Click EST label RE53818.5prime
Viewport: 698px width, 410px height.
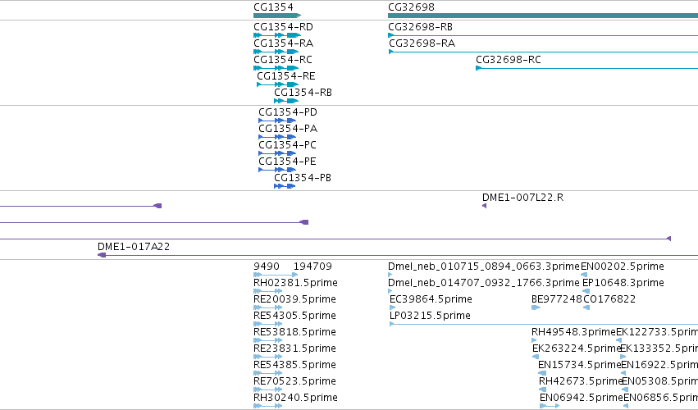(294, 333)
